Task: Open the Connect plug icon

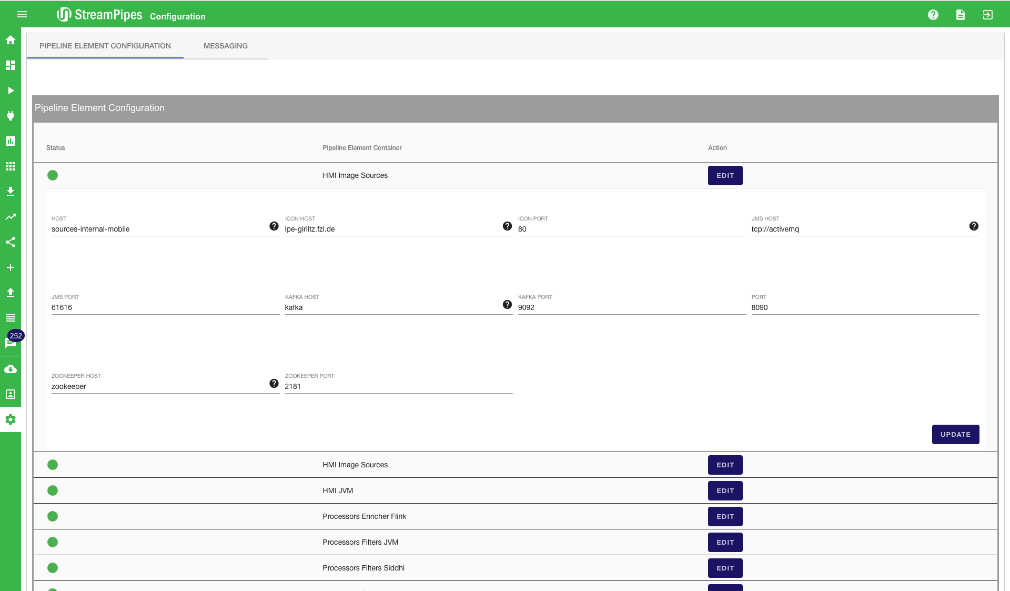Action: 11,116
